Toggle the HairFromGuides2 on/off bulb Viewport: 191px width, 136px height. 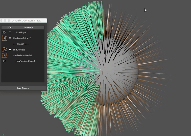pos(10,38)
